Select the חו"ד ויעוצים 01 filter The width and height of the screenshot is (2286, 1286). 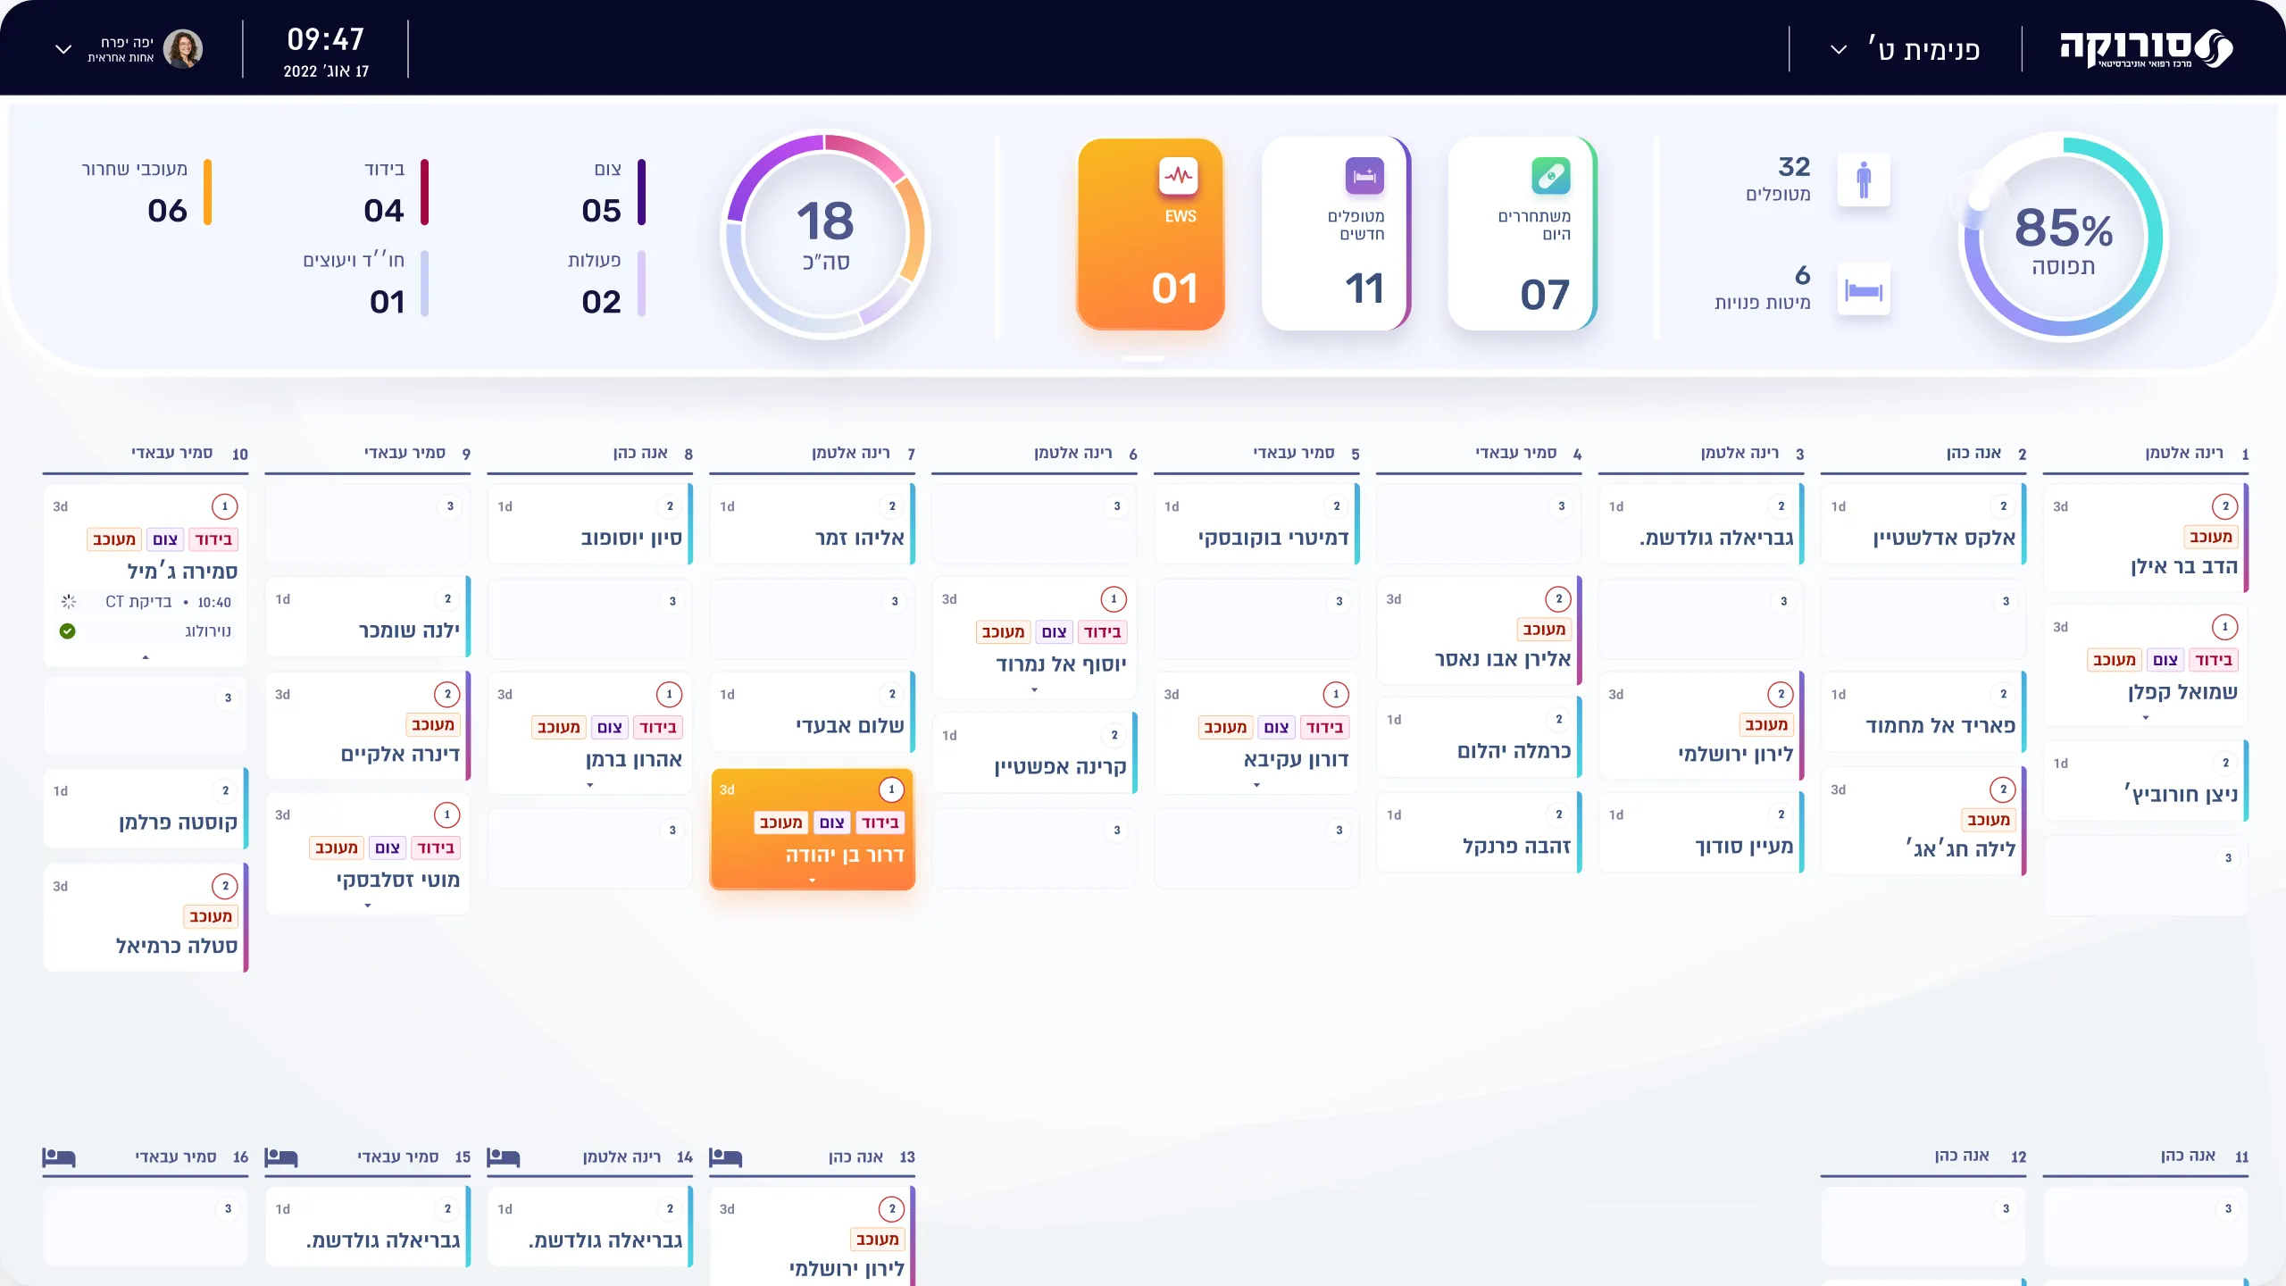click(365, 284)
